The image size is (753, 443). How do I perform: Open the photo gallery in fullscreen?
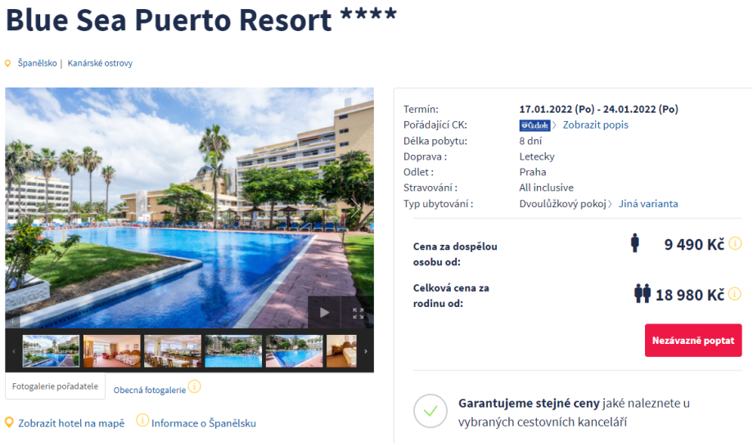358,314
